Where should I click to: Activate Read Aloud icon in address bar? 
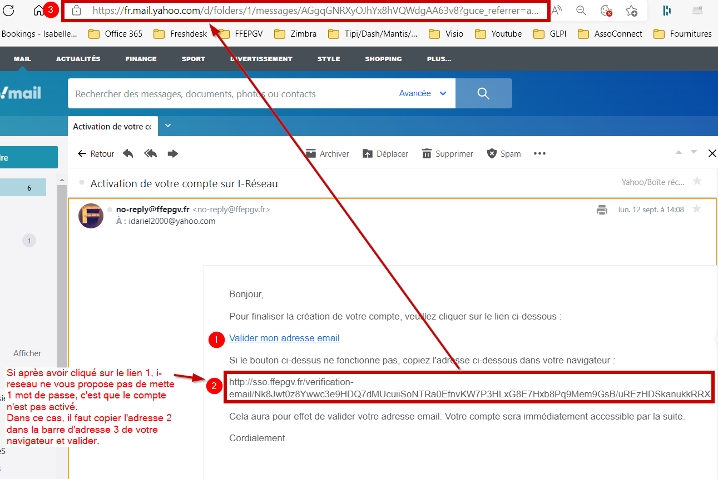(x=557, y=10)
